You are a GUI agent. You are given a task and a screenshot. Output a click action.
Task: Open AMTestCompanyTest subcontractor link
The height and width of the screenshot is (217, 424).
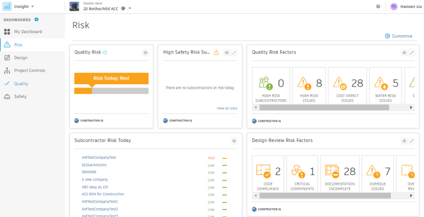pos(99,158)
